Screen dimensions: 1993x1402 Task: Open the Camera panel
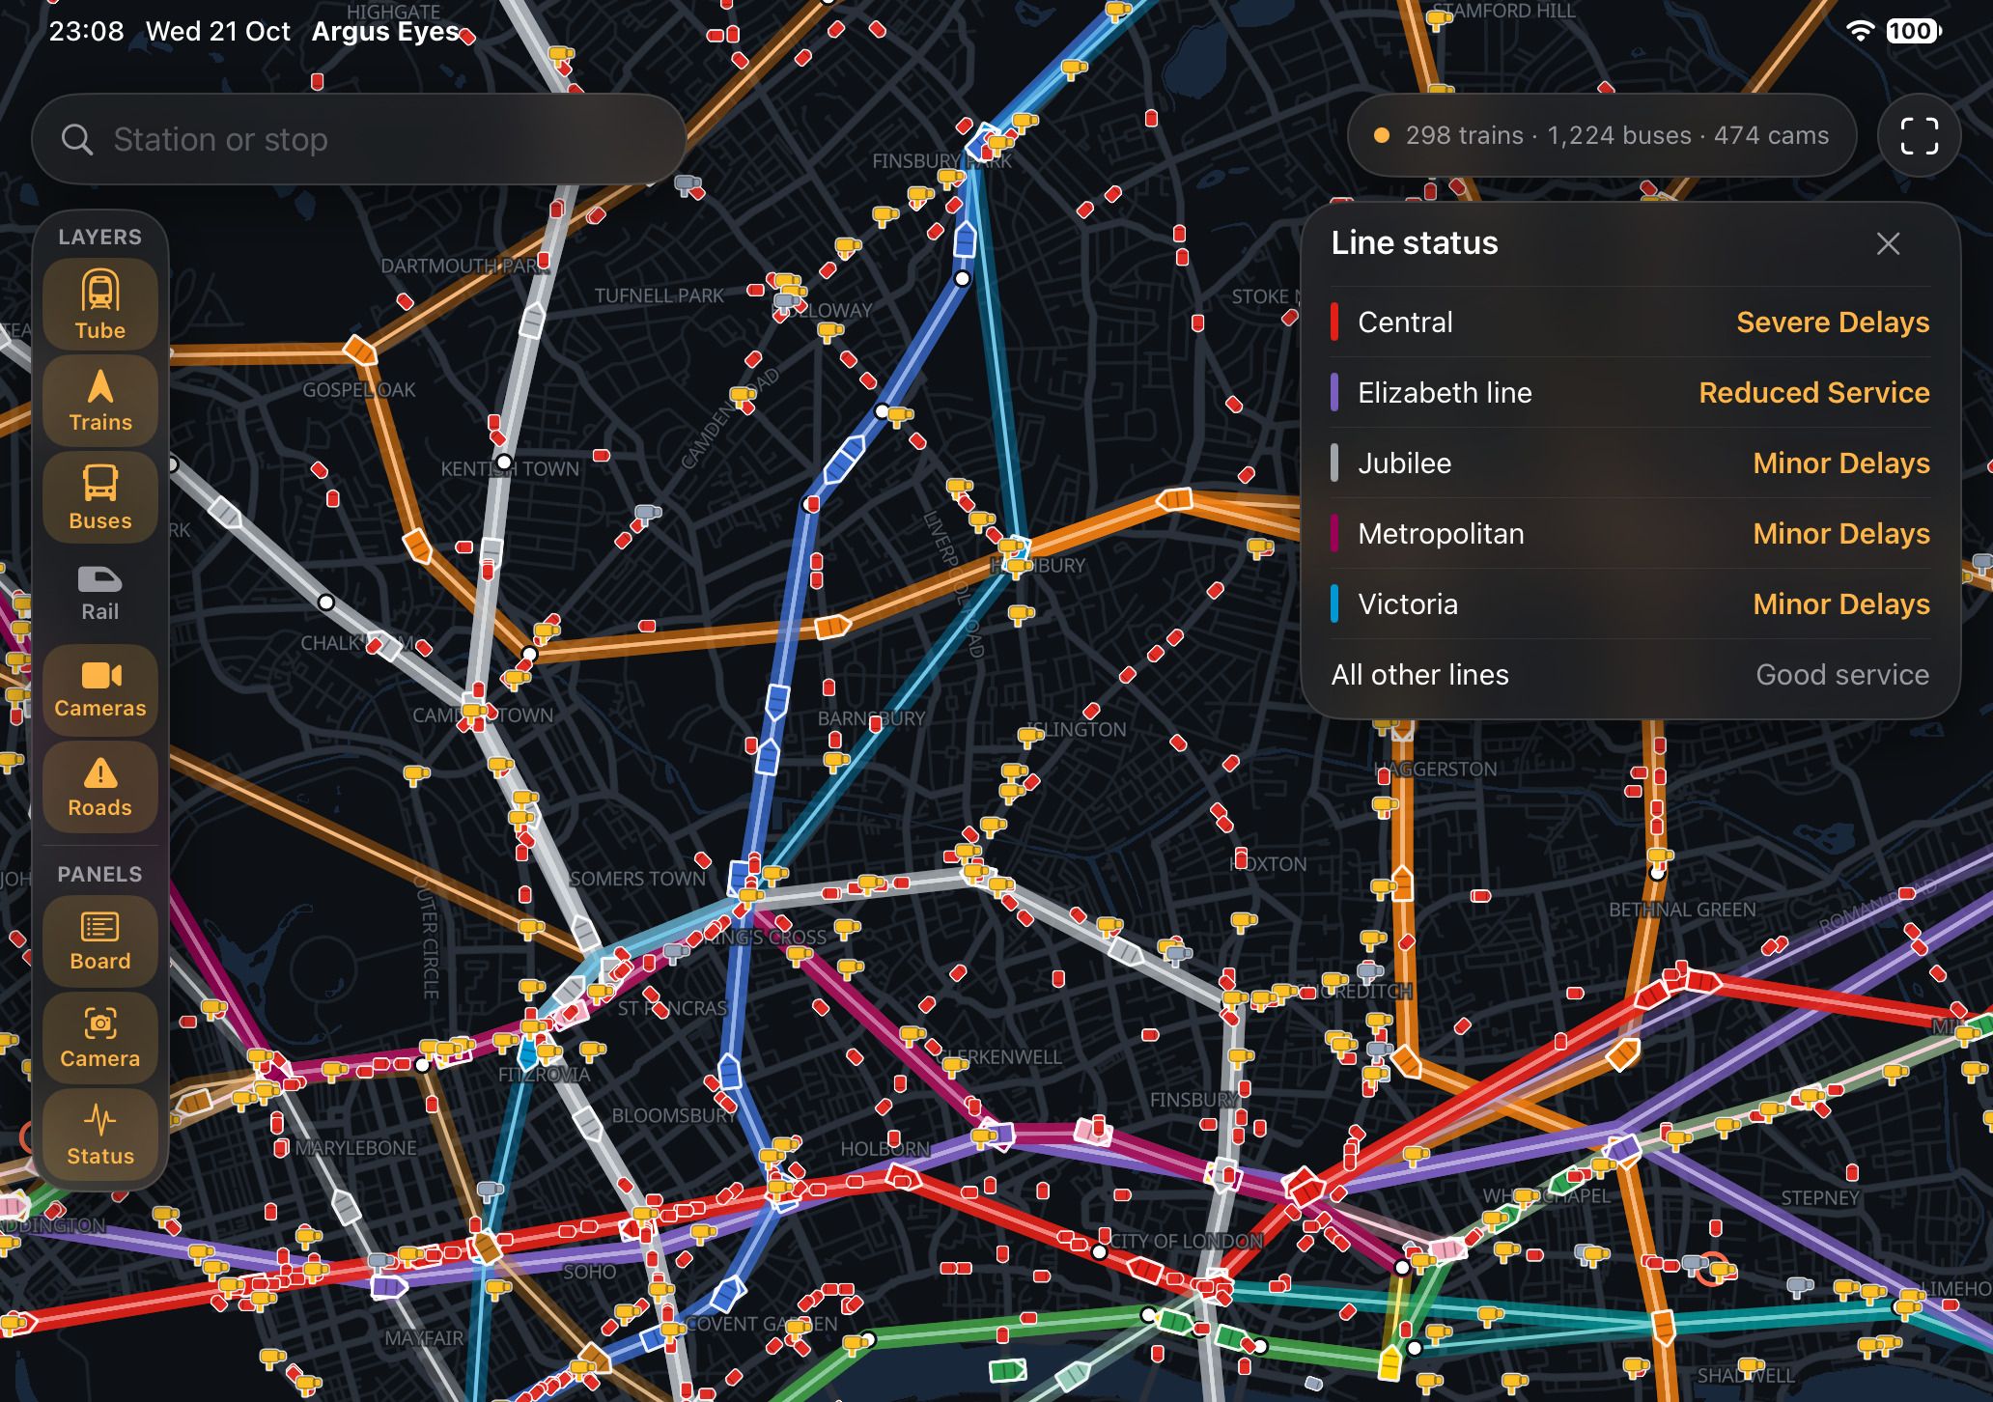click(x=100, y=1038)
